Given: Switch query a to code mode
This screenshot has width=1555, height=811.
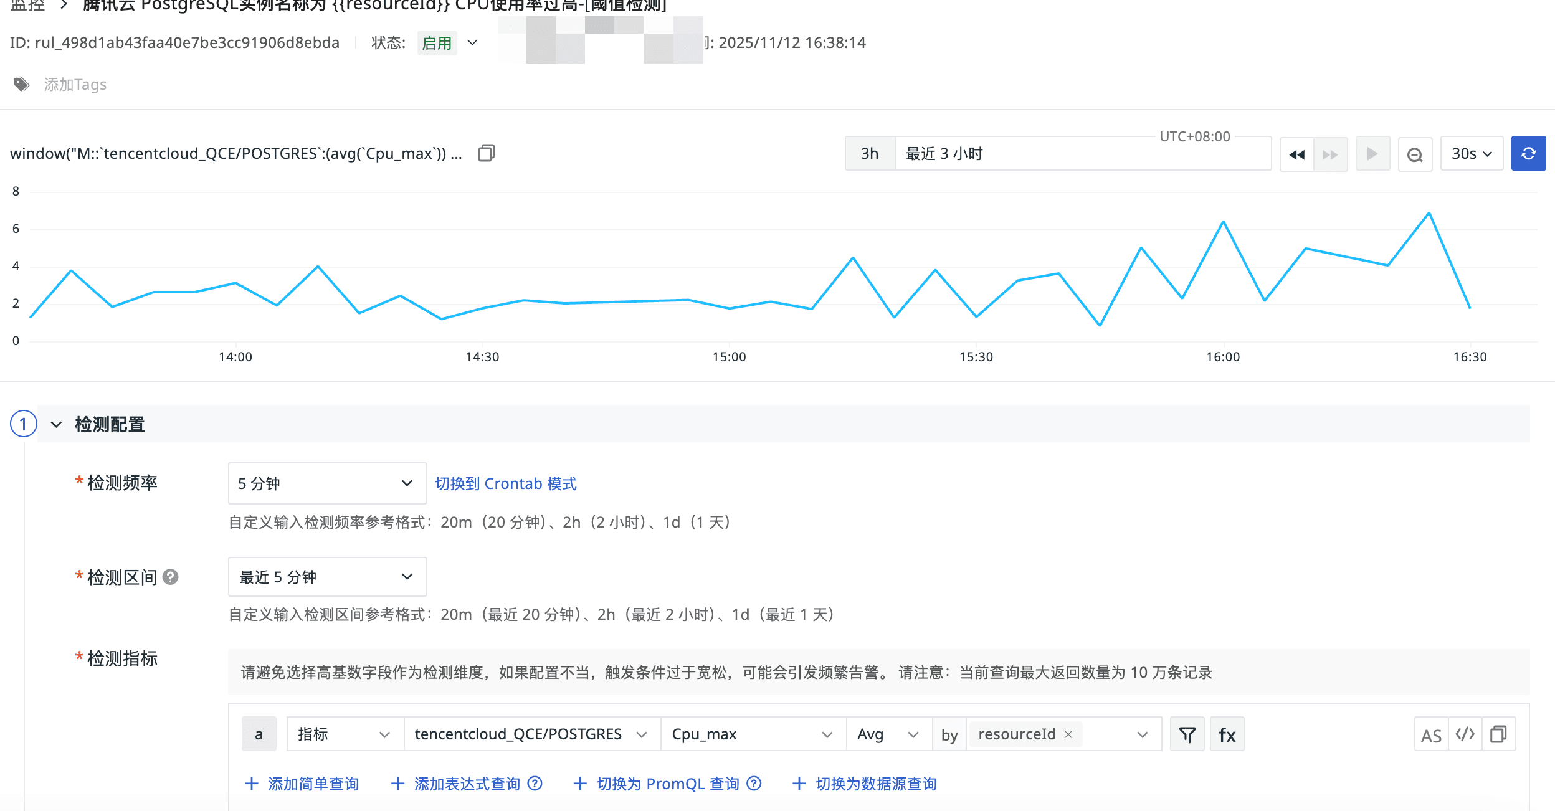Looking at the screenshot, I should (1465, 734).
